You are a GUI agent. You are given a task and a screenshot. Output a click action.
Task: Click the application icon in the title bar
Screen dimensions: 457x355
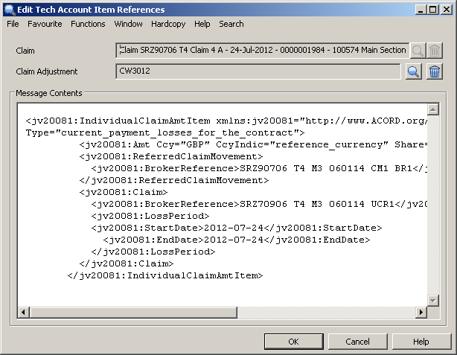pyautogui.click(x=10, y=10)
